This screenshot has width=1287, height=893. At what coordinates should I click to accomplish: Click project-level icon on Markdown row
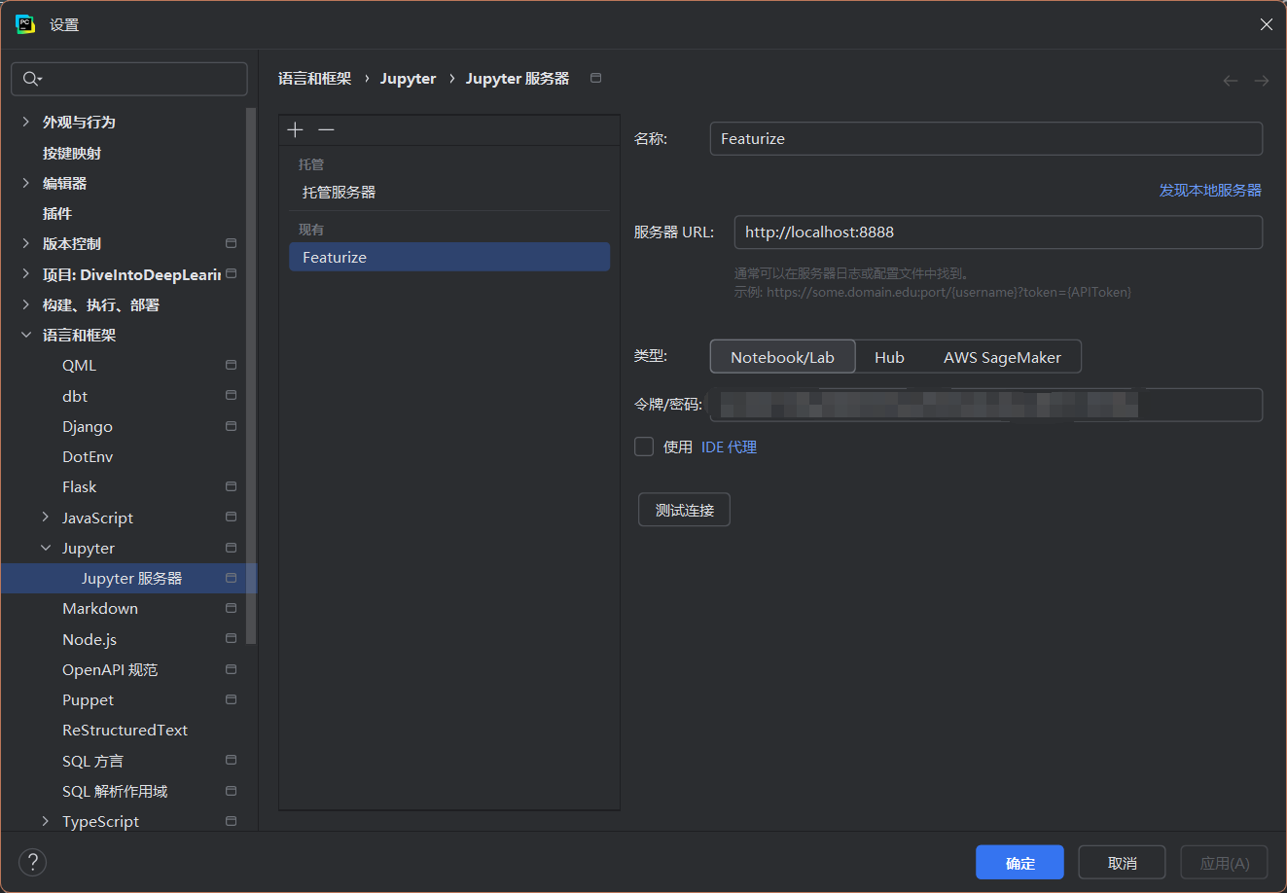point(231,608)
